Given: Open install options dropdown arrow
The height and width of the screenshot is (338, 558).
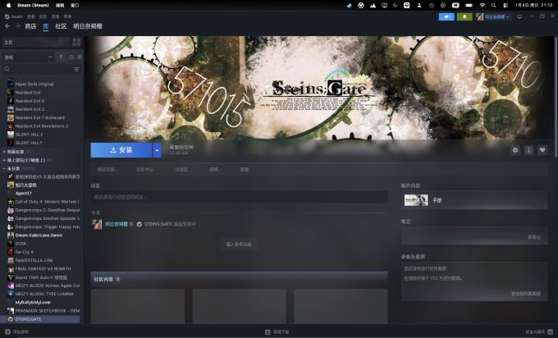Looking at the screenshot, I should tap(157, 150).
